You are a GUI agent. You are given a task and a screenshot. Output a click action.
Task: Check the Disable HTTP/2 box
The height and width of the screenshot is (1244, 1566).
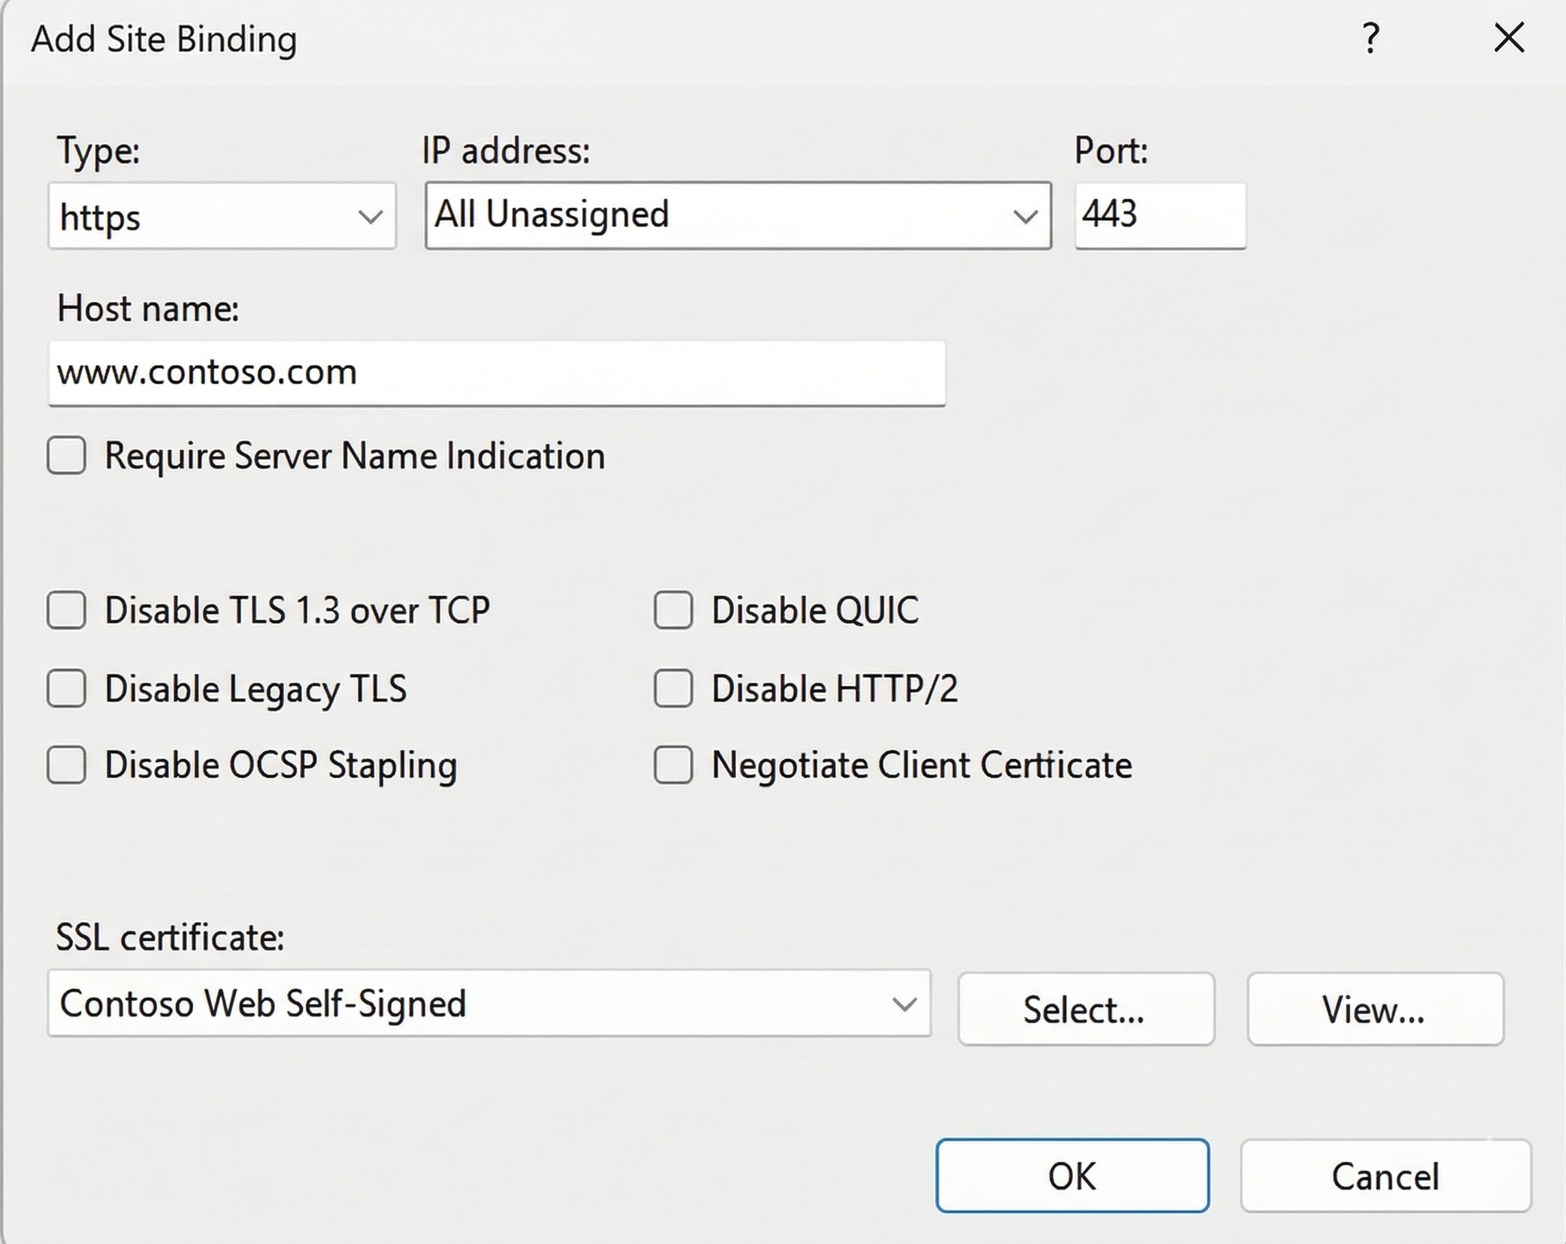(673, 688)
